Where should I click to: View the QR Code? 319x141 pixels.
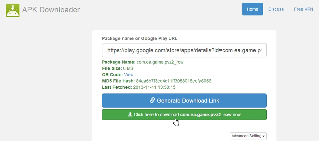(x=129, y=75)
